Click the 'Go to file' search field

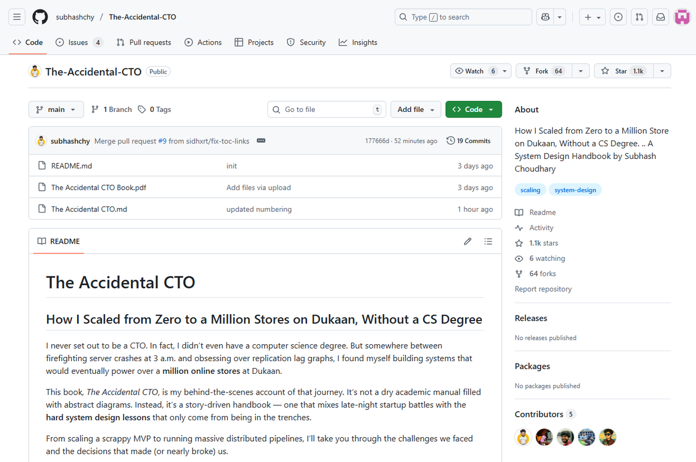[327, 110]
